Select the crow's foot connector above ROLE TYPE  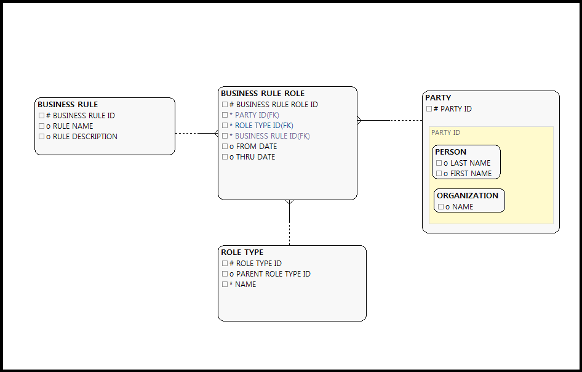point(289,203)
